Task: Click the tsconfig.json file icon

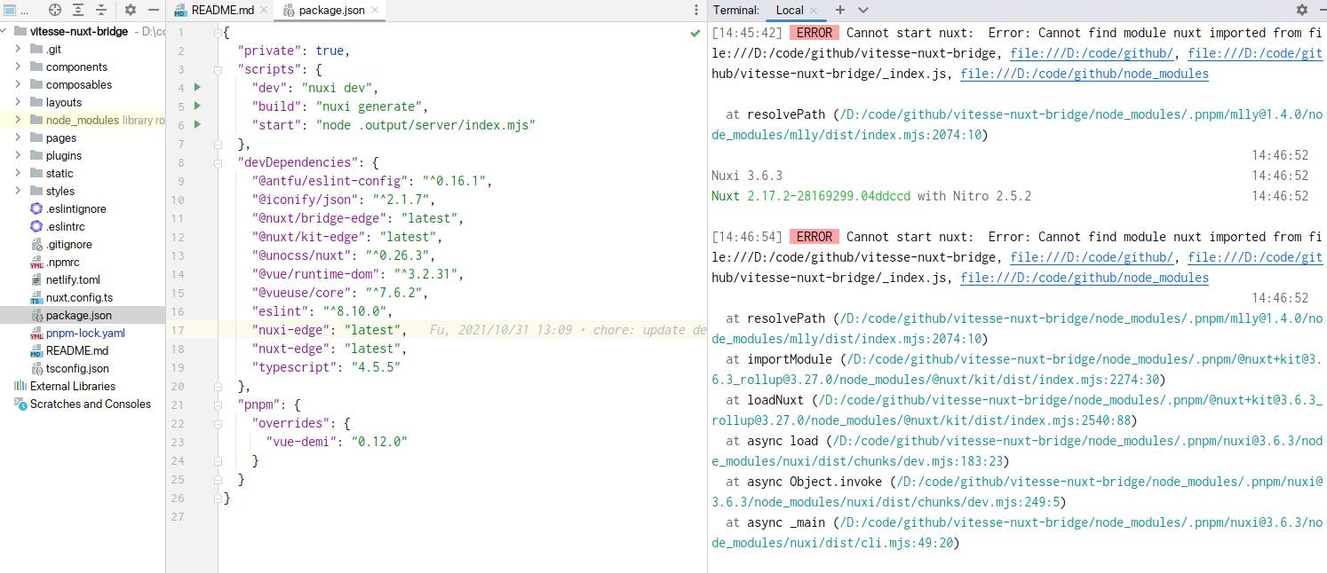Action: click(x=36, y=369)
